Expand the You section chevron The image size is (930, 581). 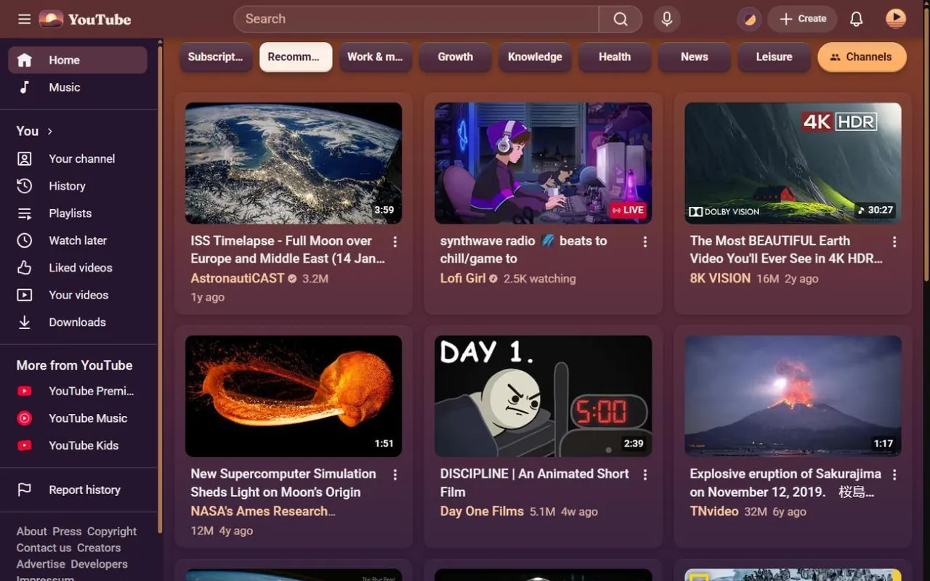pos(50,131)
